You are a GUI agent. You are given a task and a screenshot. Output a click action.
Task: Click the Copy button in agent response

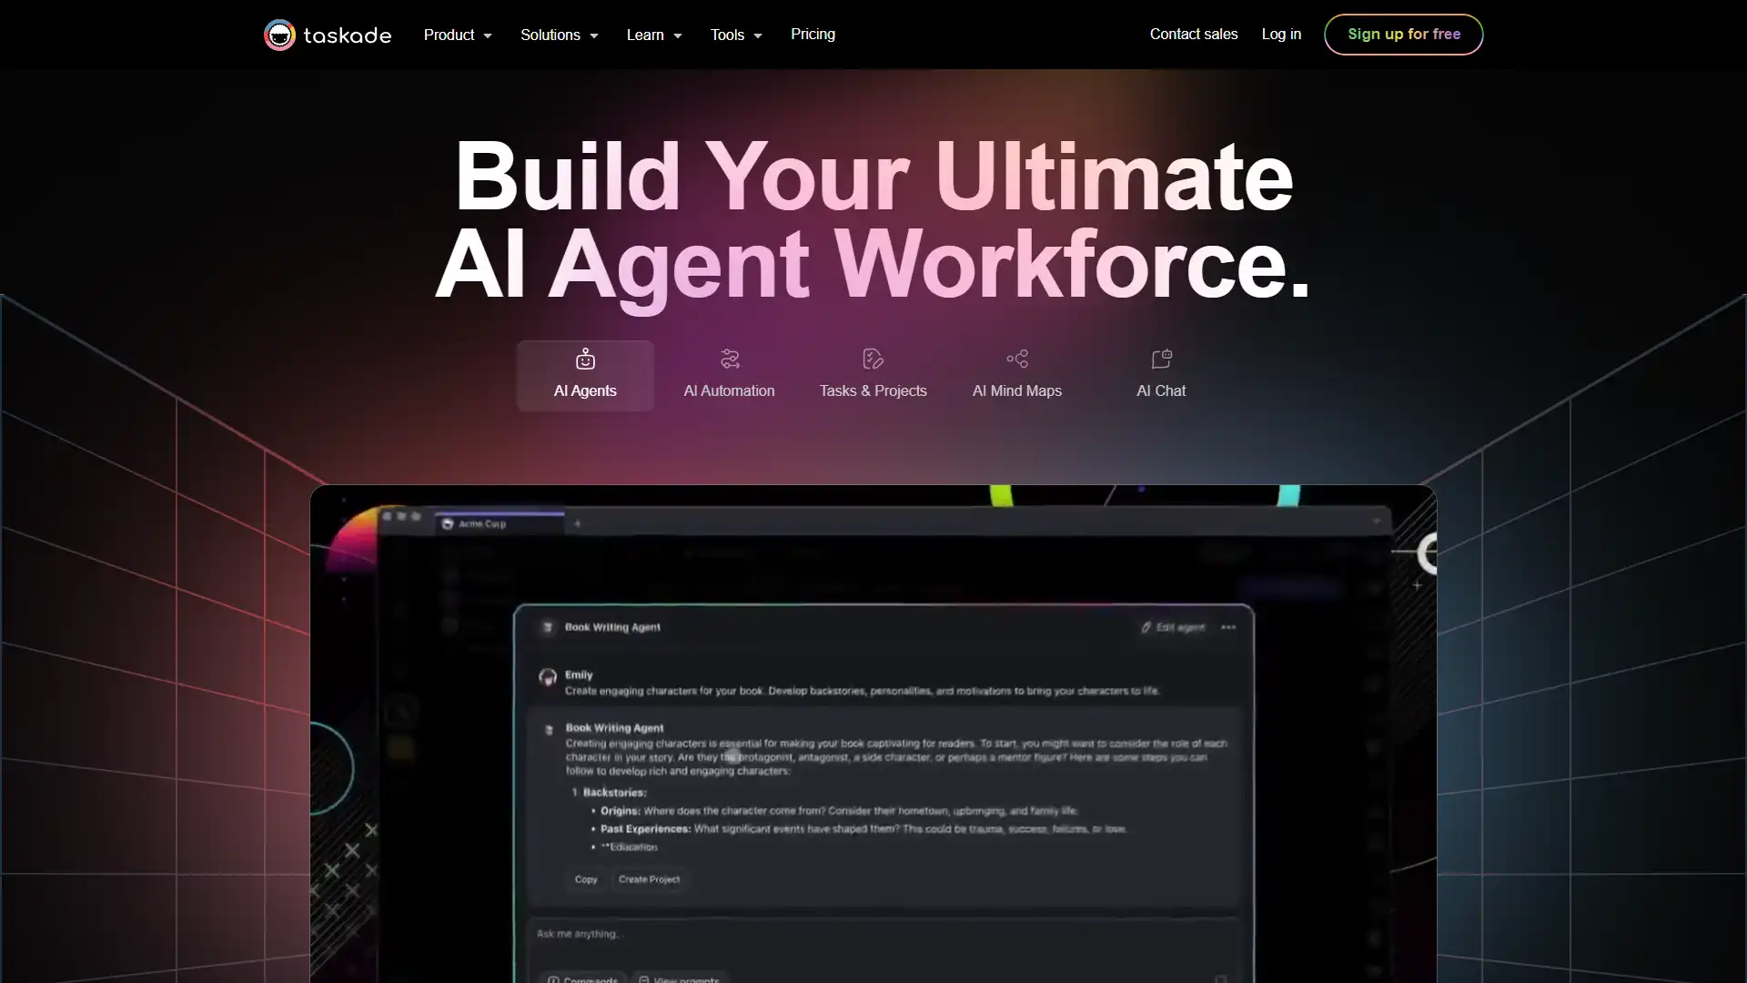pos(587,878)
